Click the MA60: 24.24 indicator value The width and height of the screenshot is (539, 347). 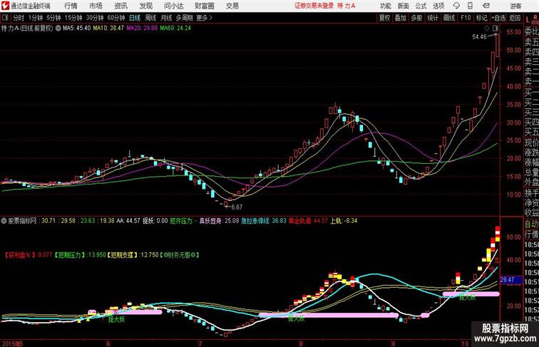pos(175,29)
